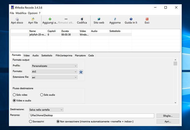
Task: Click the Rimuovi minus toolbar icon
Action: point(66,19)
